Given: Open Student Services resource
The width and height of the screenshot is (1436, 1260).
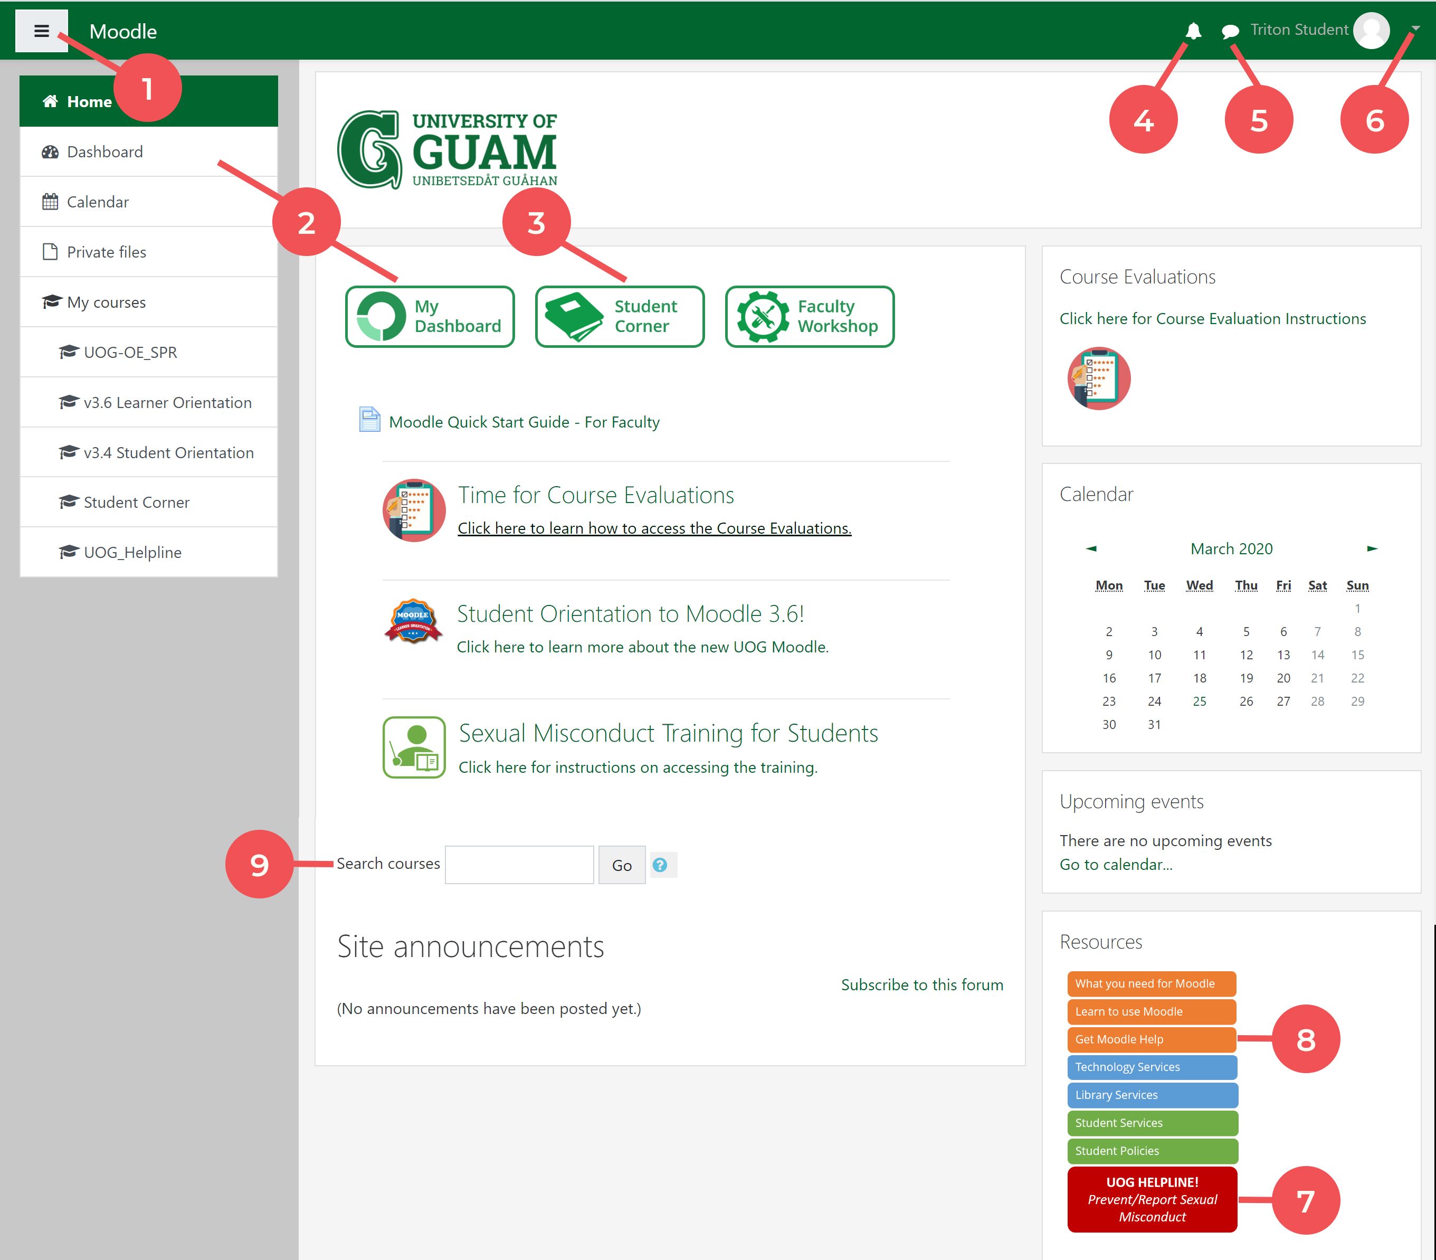Looking at the screenshot, I should point(1152,1123).
